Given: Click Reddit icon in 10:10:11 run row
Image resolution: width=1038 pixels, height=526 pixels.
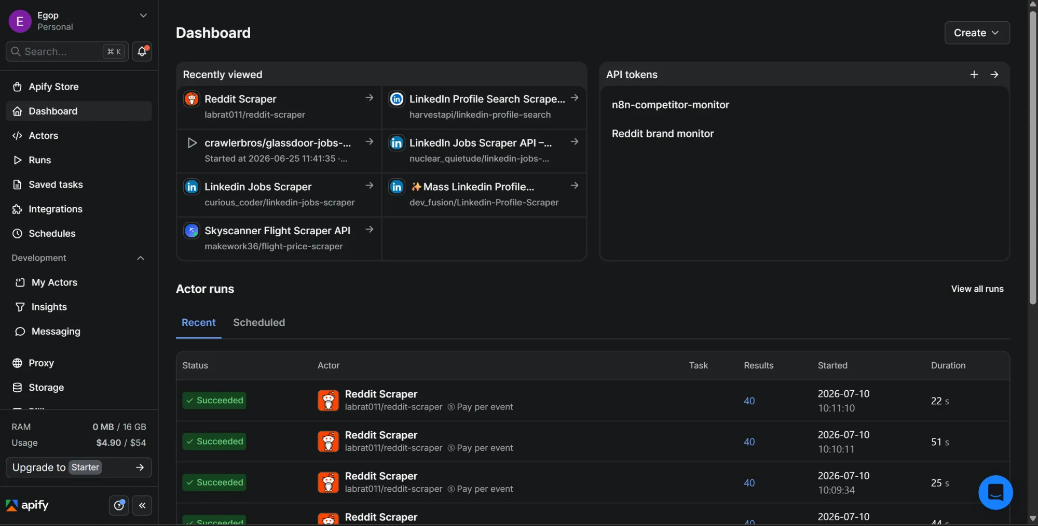Looking at the screenshot, I should [328, 442].
